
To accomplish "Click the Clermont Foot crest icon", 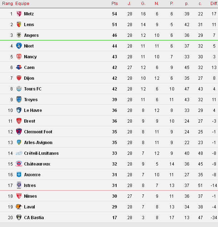I will point(19,132).
